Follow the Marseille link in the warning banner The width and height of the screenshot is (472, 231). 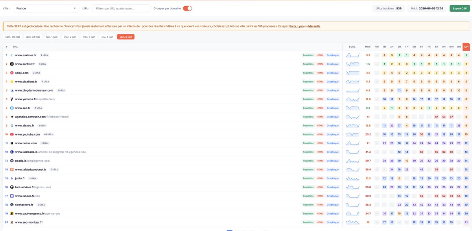click(x=314, y=26)
